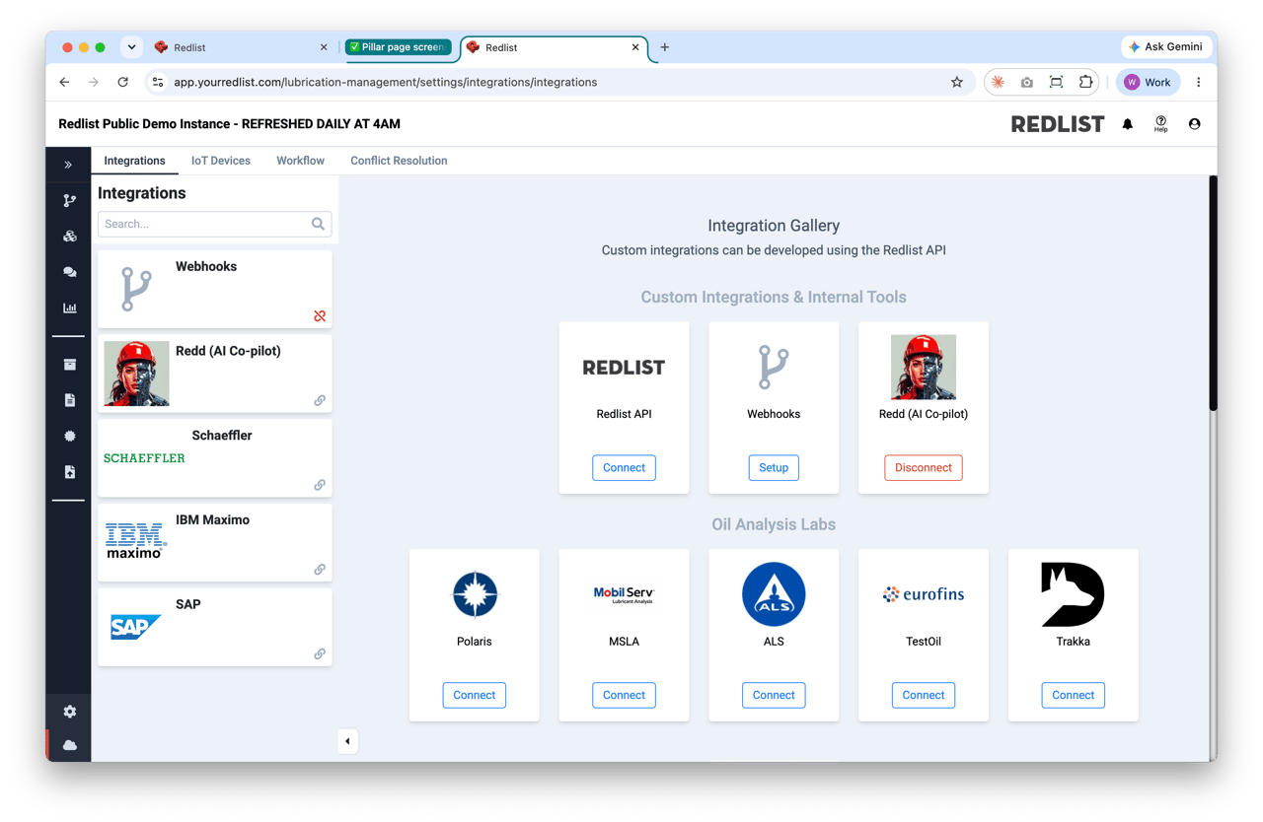This screenshot has width=1263, height=822.
Task: Connect the TestOil integration
Action: tap(924, 696)
